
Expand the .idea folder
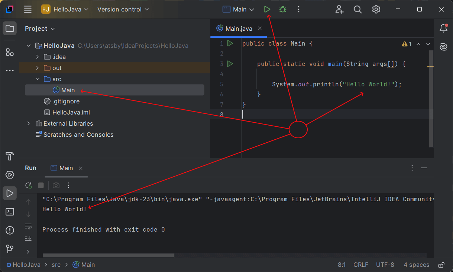point(37,57)
